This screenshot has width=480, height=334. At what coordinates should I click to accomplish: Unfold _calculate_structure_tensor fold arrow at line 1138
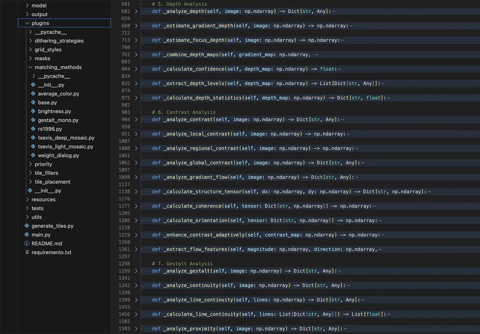pos(136,191)
